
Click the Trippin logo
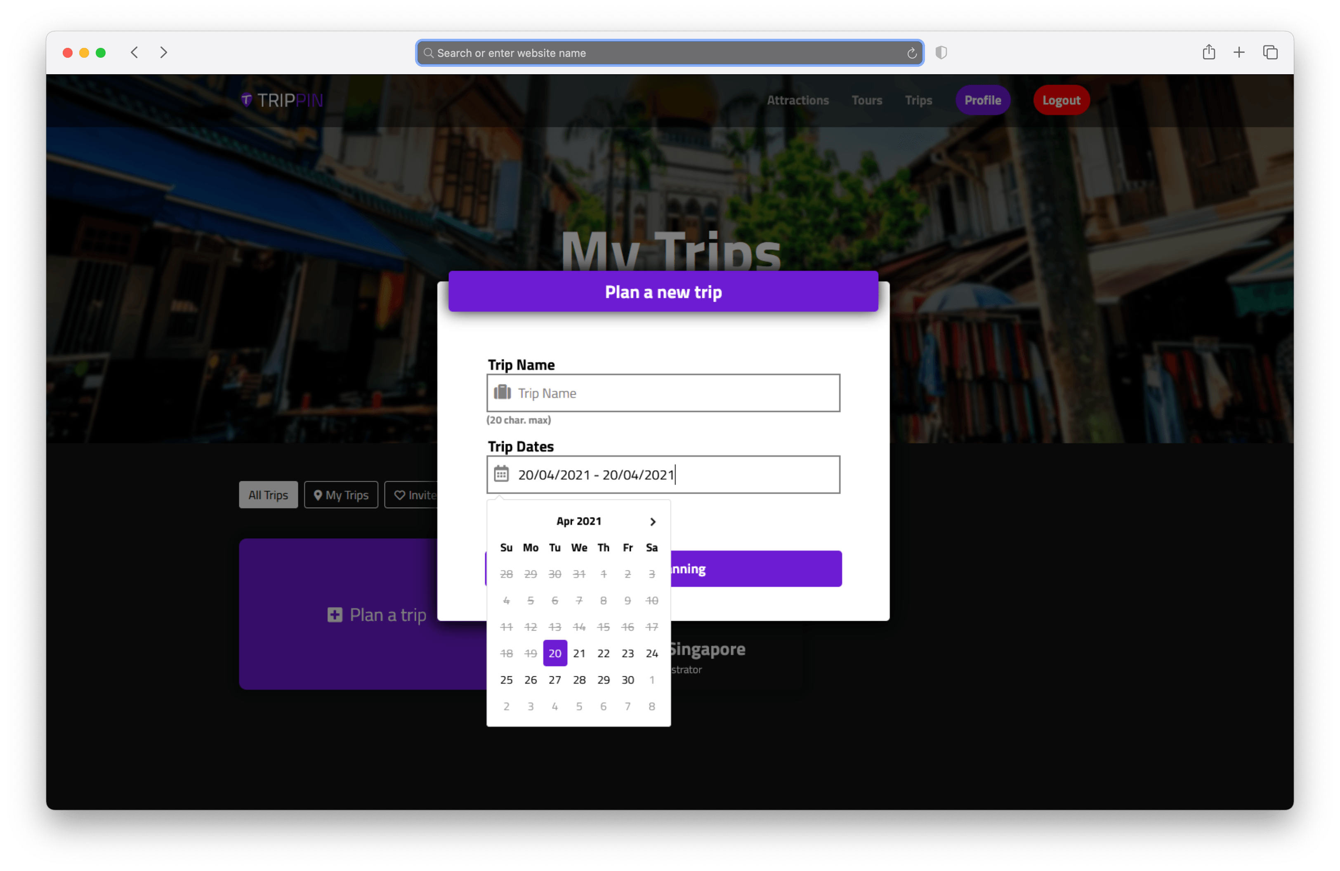(x=282, y=100)
